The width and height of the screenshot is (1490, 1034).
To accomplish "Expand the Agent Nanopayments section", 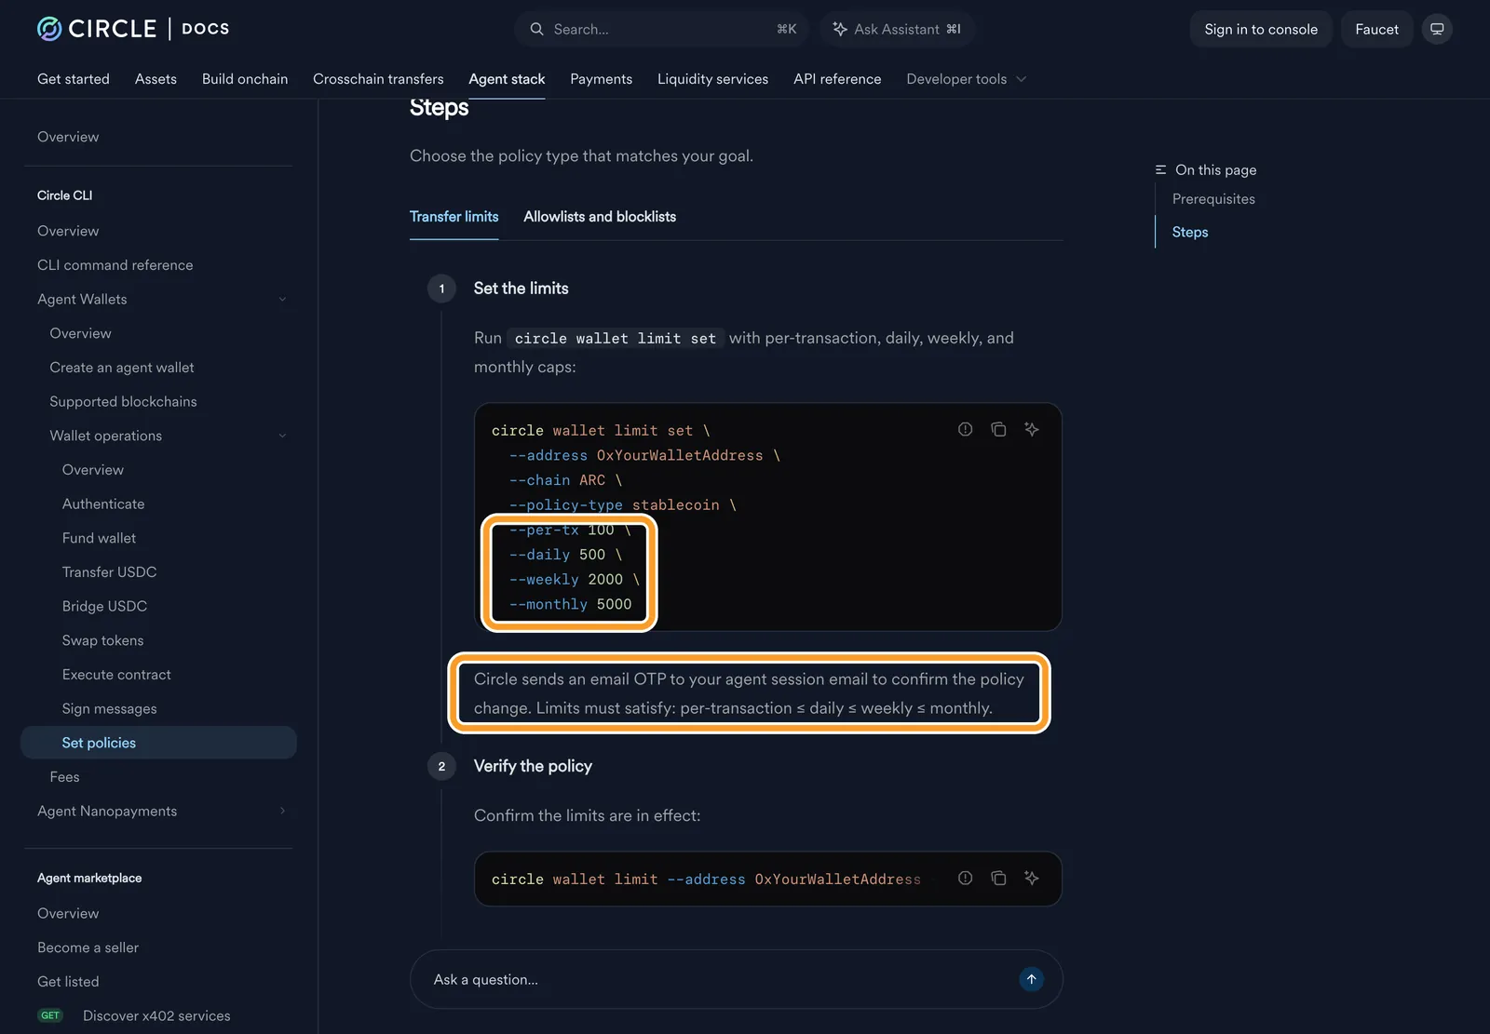I will pyautogui.click(x=282, y=811).
